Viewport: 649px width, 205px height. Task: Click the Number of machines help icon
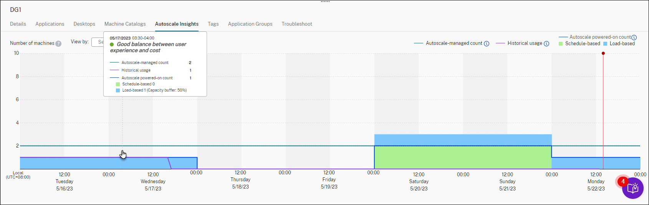pos(58,44)
